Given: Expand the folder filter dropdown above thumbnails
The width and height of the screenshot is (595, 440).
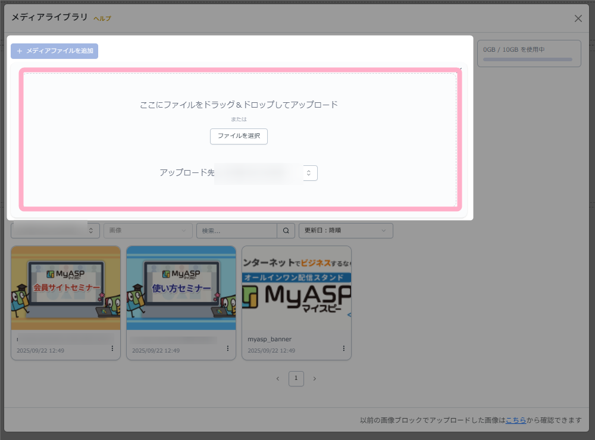Looking at the screenshot, I should pyautogui.click(x=55, y=231).
